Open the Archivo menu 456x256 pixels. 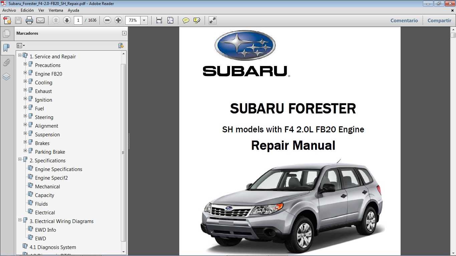(9, 10)
